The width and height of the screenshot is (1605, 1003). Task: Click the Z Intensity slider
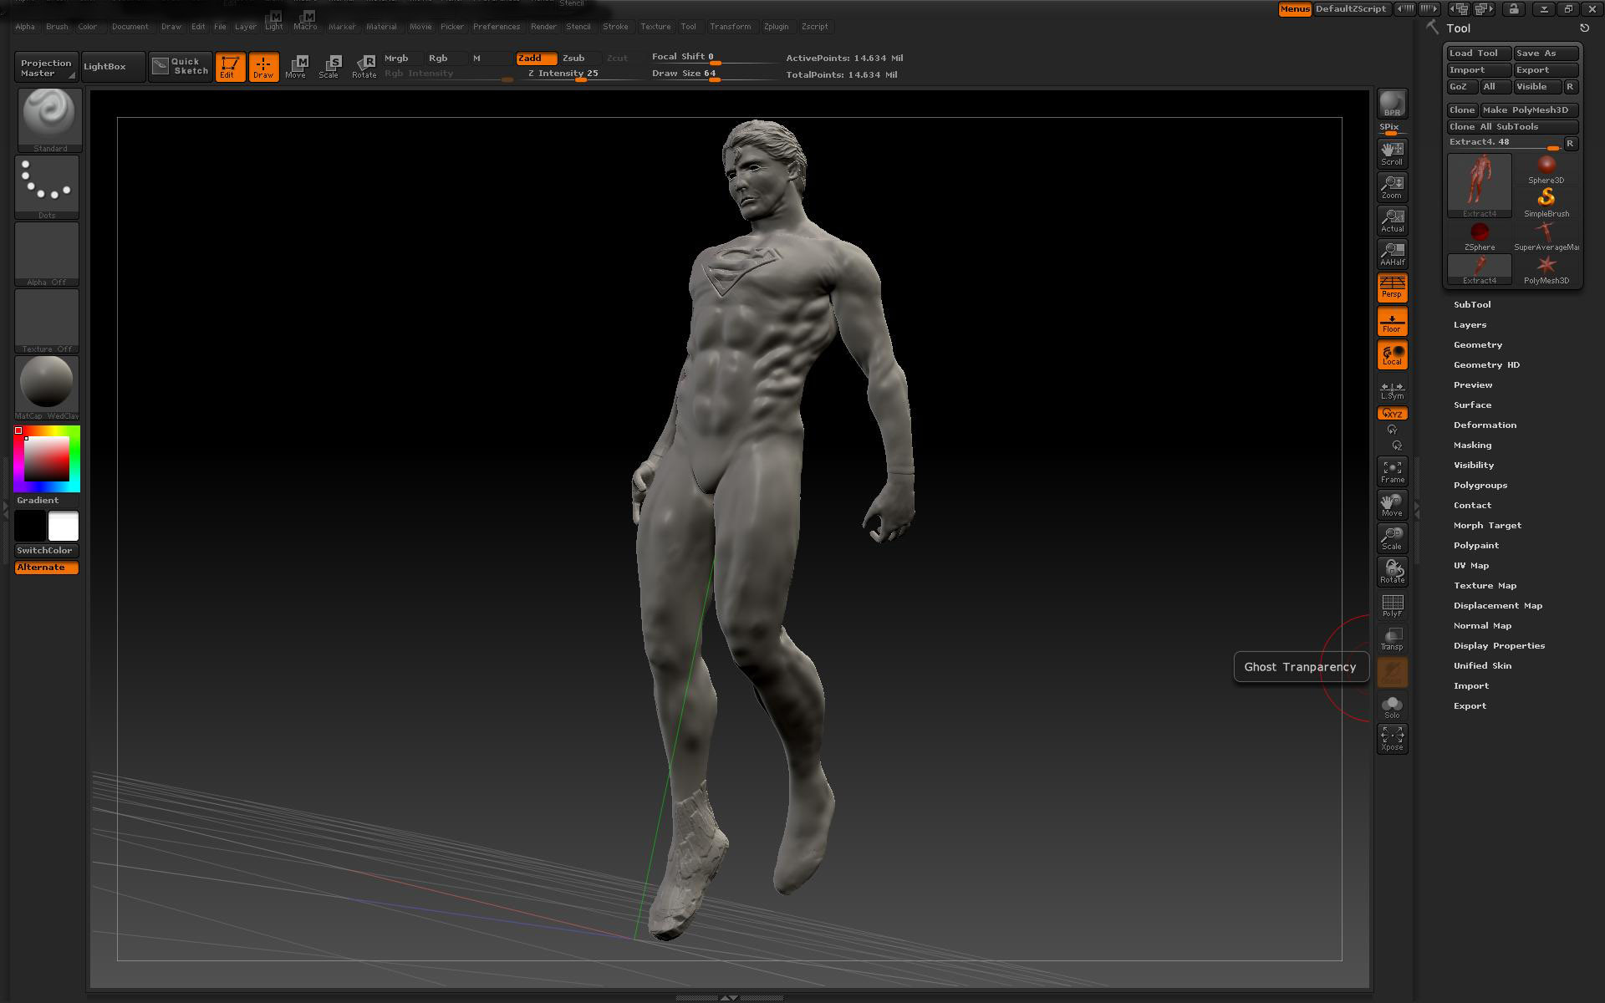point(581,74)
